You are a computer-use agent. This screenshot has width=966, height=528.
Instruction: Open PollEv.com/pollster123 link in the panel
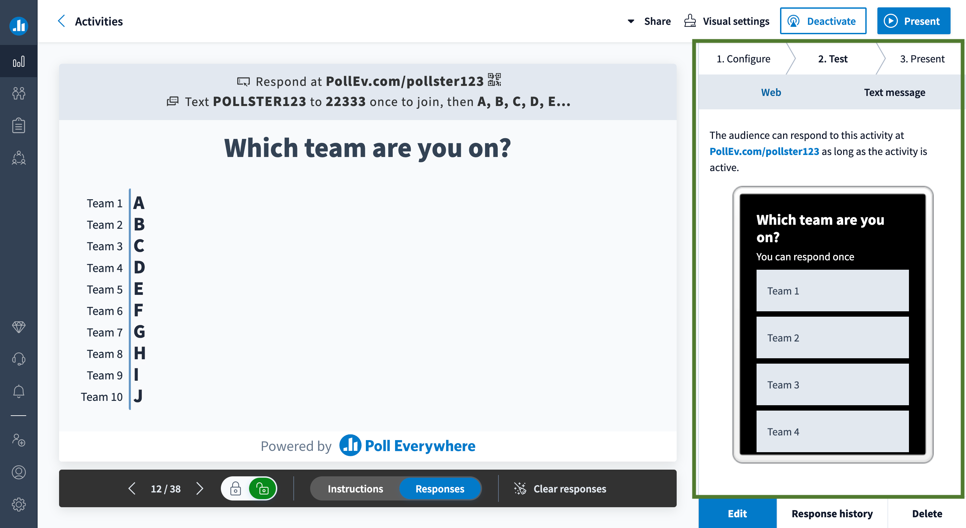[x=764, y=151]
